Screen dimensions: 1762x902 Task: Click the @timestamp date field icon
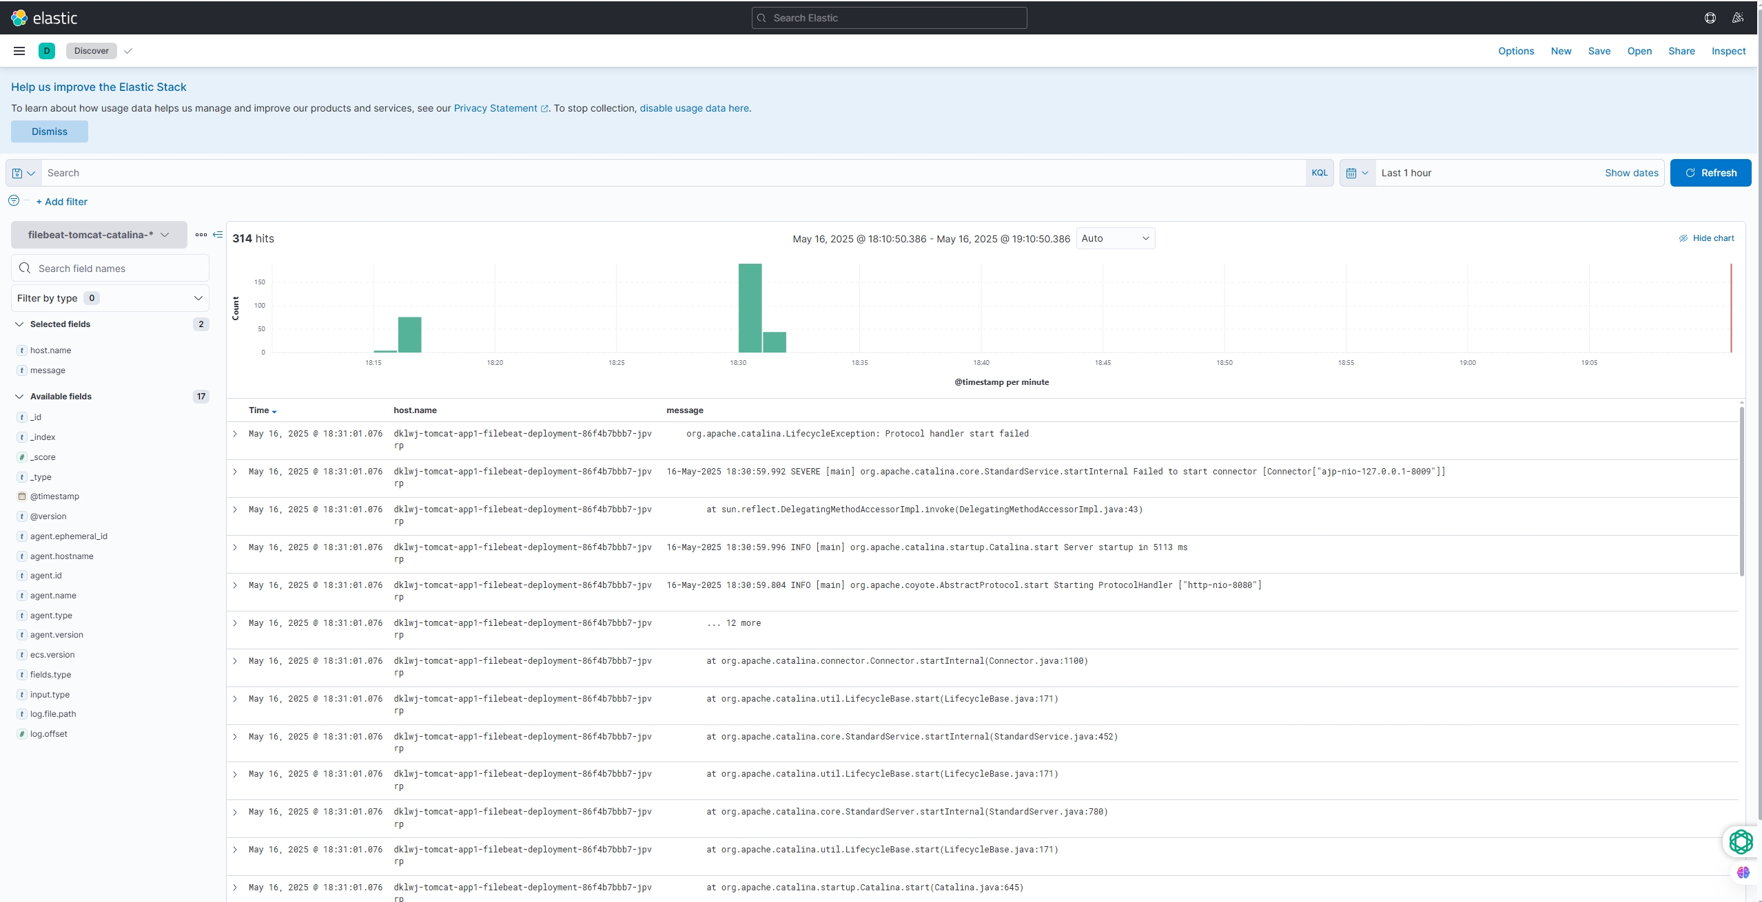click(x=22, y=496)
